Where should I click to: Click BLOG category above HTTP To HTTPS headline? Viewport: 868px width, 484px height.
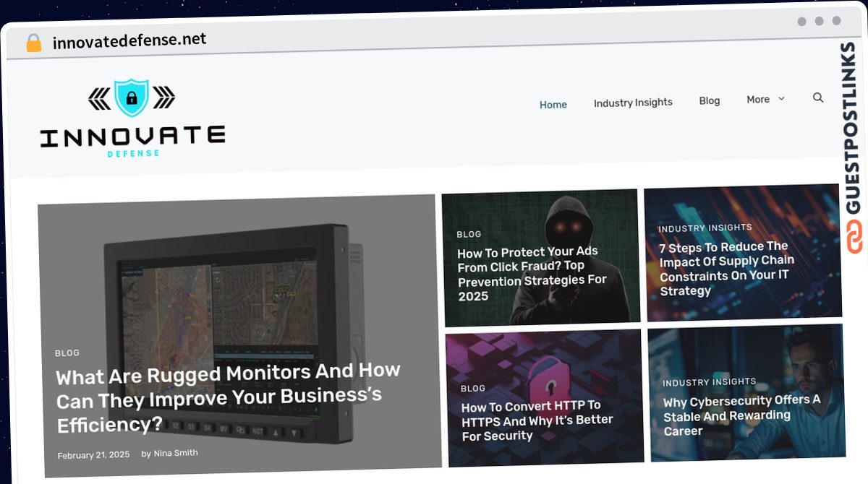(x=473, y=389)
